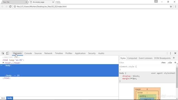Click the Styles pane vertical scrollbar
178x100 pixels.
pyautogui.click(x=177, y=77)
